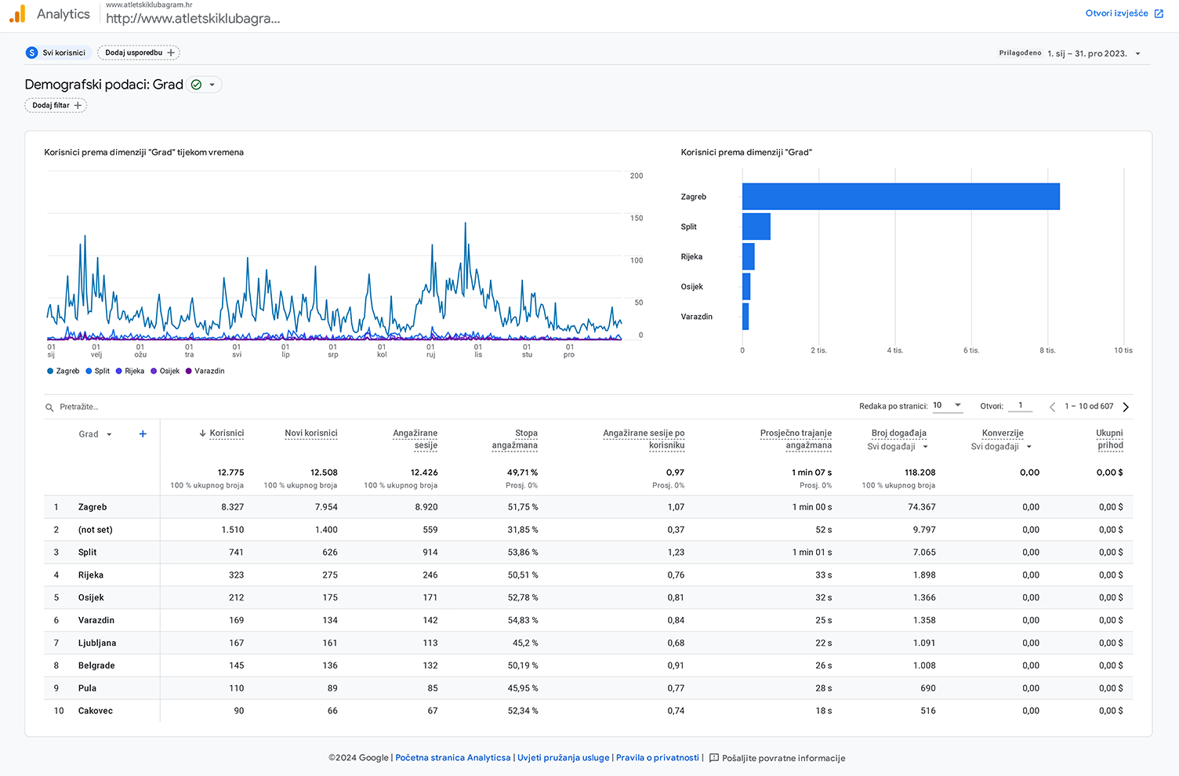Go to the next page of results

(1126, 407)
